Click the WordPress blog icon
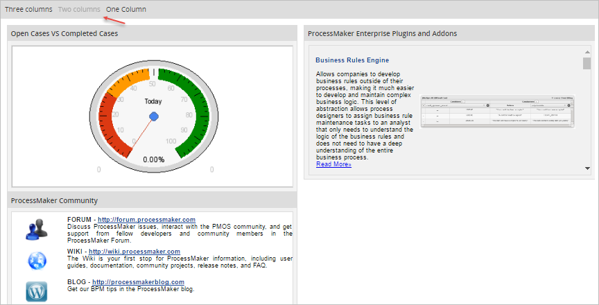Screen dimensions: 599x305 (x=37, y=291)
